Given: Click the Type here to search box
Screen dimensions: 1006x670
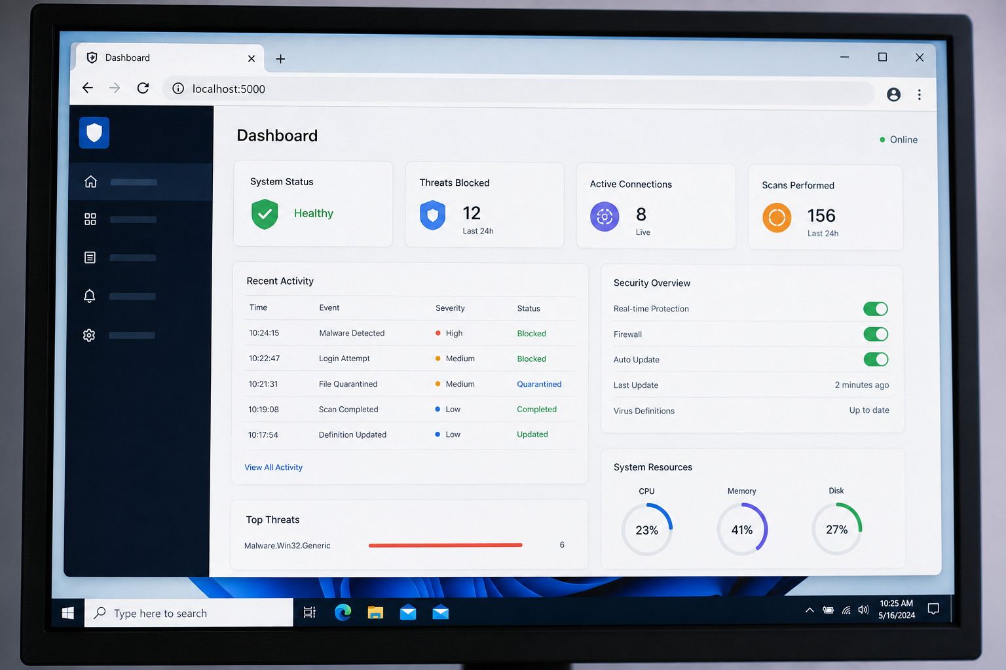Looking at the screenshot, I should (189, 613).
